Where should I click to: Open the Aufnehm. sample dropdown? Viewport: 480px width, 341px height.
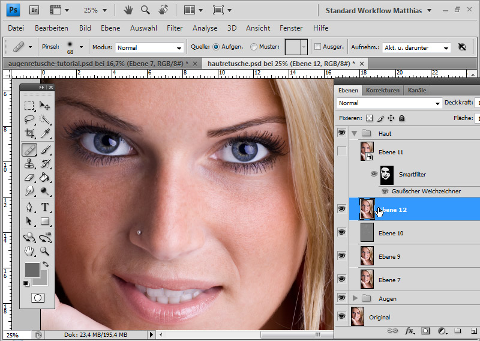click(x=416, y=47)
